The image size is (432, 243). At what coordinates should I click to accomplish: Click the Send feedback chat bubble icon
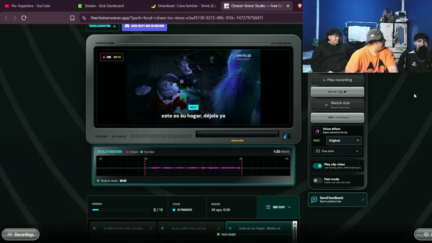pos(314,200)
